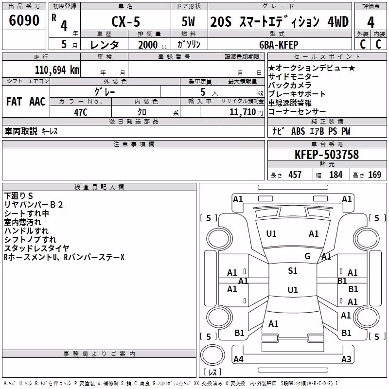
Task: Select chassis number KFEP-503758
Action: [327, 155]
